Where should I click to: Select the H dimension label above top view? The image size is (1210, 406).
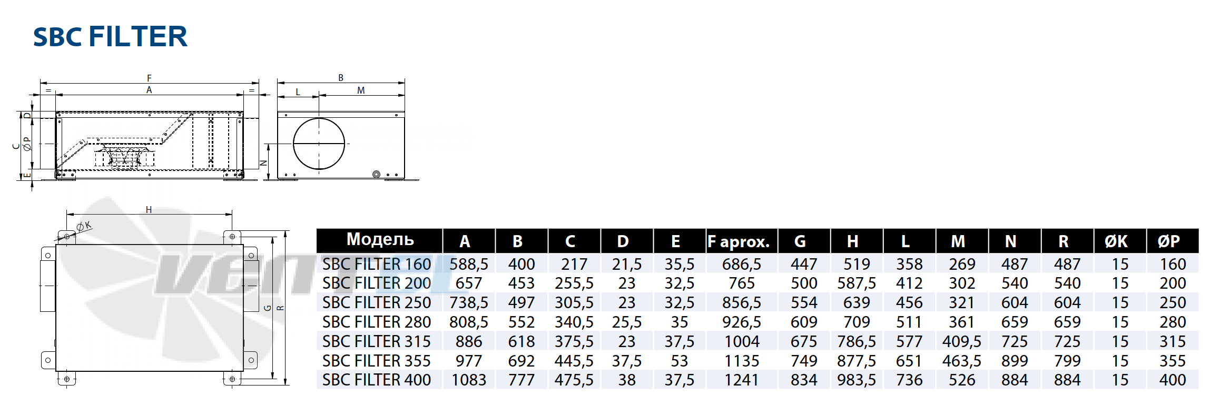click(149, 210)
